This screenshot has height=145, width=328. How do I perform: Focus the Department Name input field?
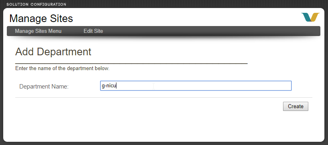(x=196, y=86)
